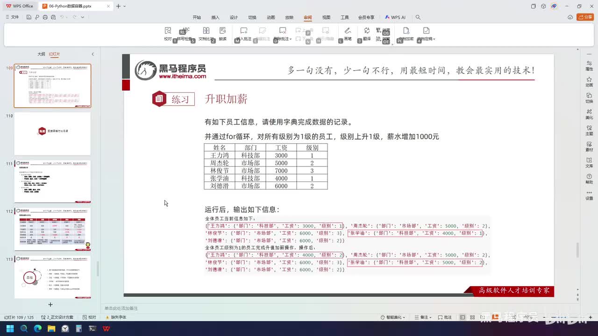This screenshot has height=336, width=598.
Task: Switch to the 开始 ribbon tab
Action: point(197,17)
